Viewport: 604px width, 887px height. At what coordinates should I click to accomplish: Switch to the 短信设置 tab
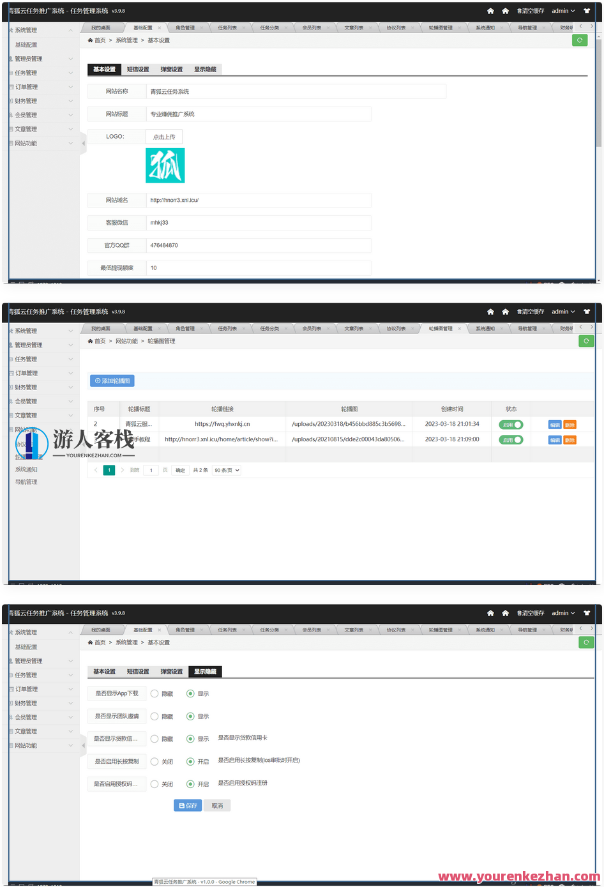click(136, 68)
